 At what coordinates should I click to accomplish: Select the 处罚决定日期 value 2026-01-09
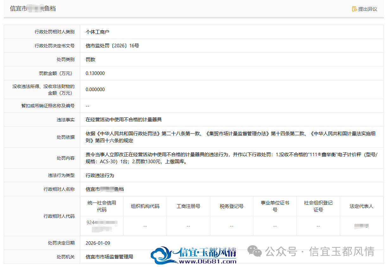98,243
